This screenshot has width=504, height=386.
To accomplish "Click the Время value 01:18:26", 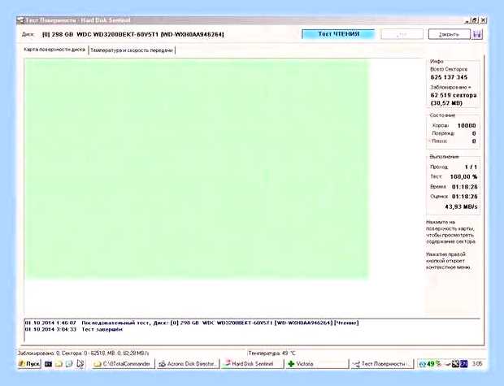I will click(464, 187).
